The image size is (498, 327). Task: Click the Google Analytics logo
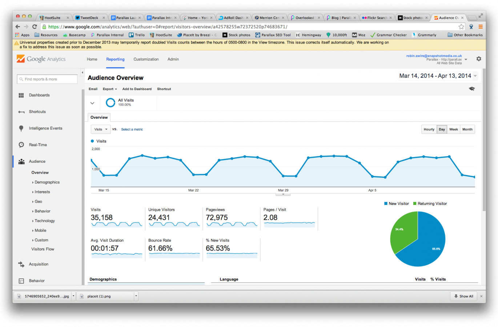pos(41,59)
